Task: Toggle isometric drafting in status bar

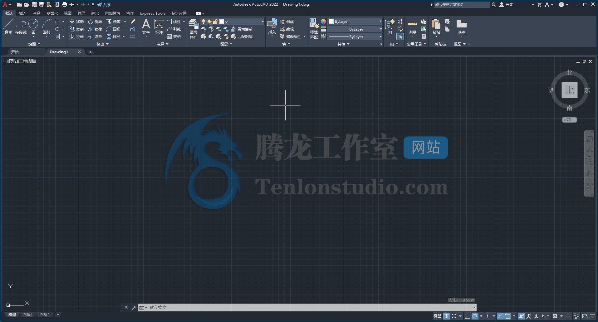Action: click(487, 316)
